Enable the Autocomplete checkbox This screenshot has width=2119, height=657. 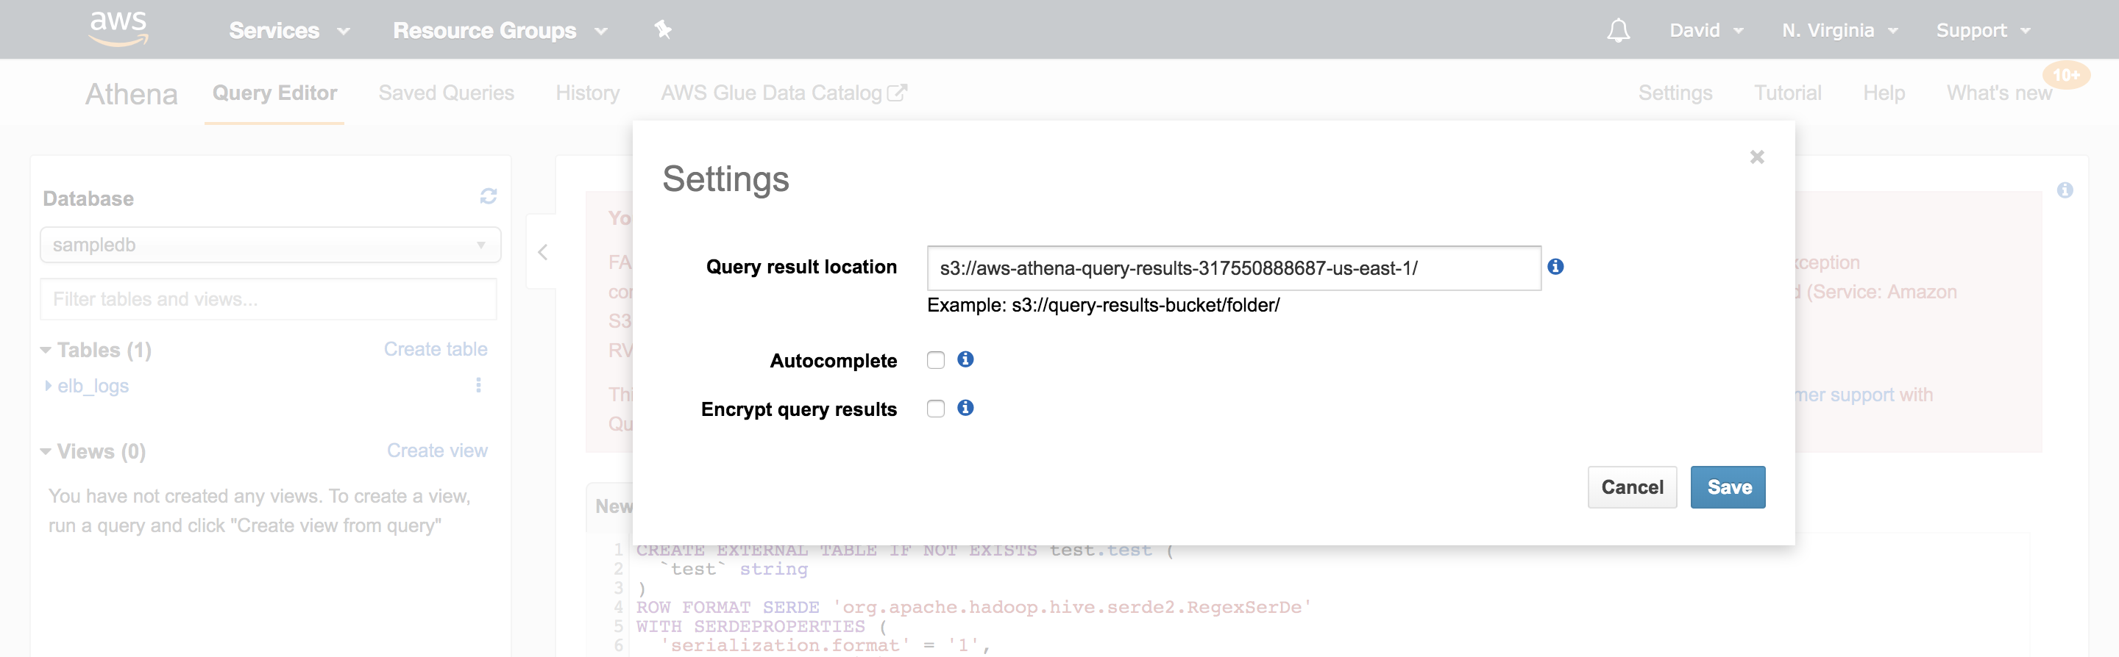pos(936,361)
